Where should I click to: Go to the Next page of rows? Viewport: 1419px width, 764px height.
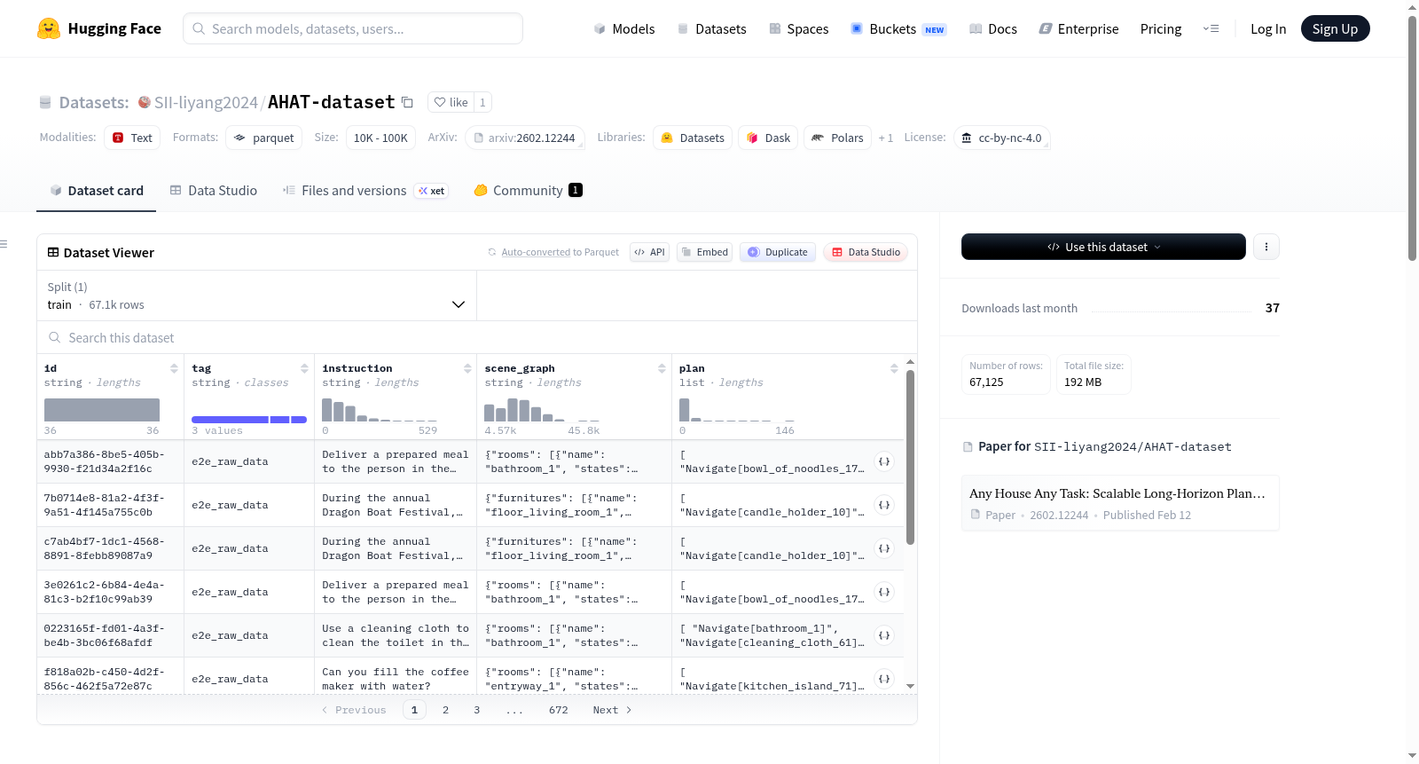click(x=612, y=710)
